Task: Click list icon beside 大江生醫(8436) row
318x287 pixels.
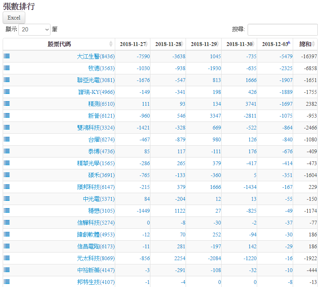Action: (7, 56)
